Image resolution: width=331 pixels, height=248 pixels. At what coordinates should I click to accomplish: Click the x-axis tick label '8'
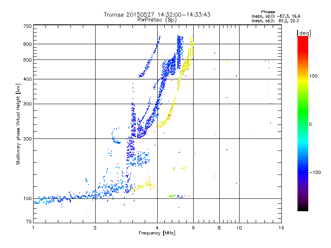point(219,228)
